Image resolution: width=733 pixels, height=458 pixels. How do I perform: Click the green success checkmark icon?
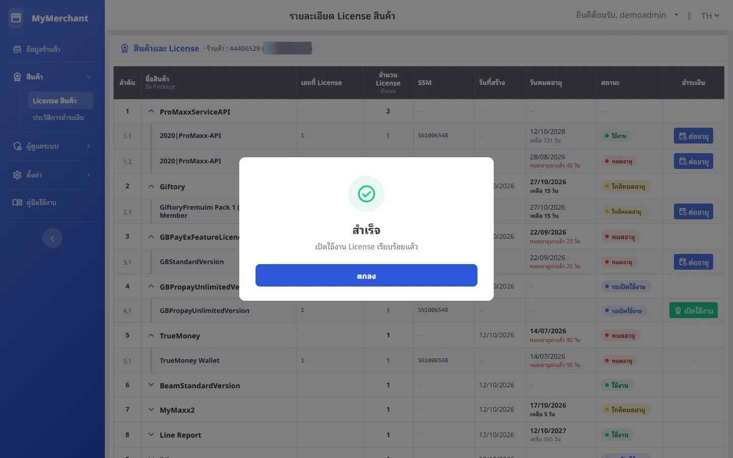pyautogui.click(x=366, y=194)
